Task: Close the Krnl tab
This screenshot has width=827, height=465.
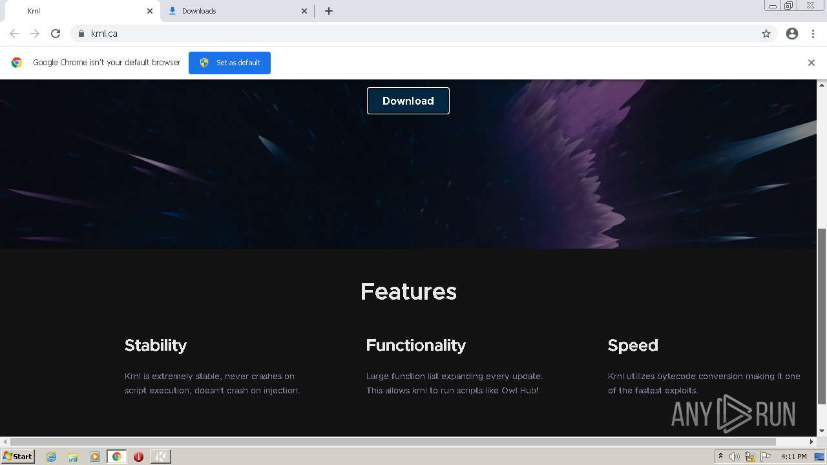Action: click(150, 11)
